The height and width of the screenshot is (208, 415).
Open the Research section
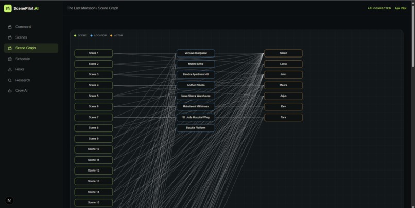pyautogui.click(x=31, y=80)
